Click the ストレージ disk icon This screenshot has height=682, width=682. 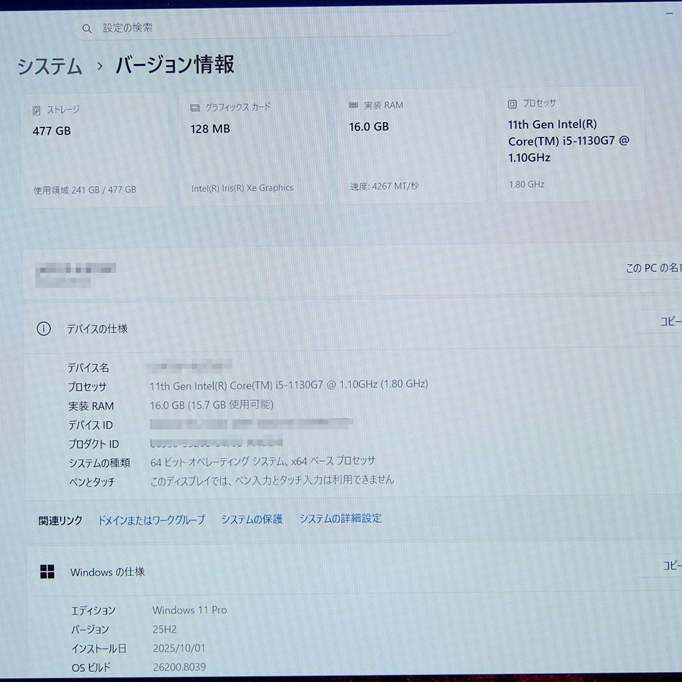[37, 111]
